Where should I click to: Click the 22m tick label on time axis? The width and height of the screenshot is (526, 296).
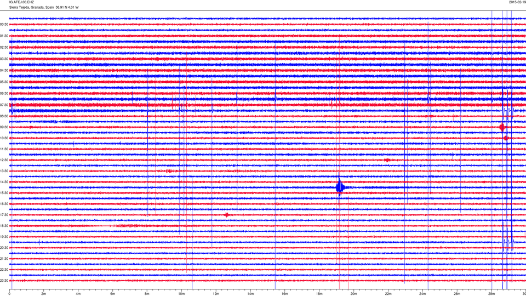coord(388,294)
